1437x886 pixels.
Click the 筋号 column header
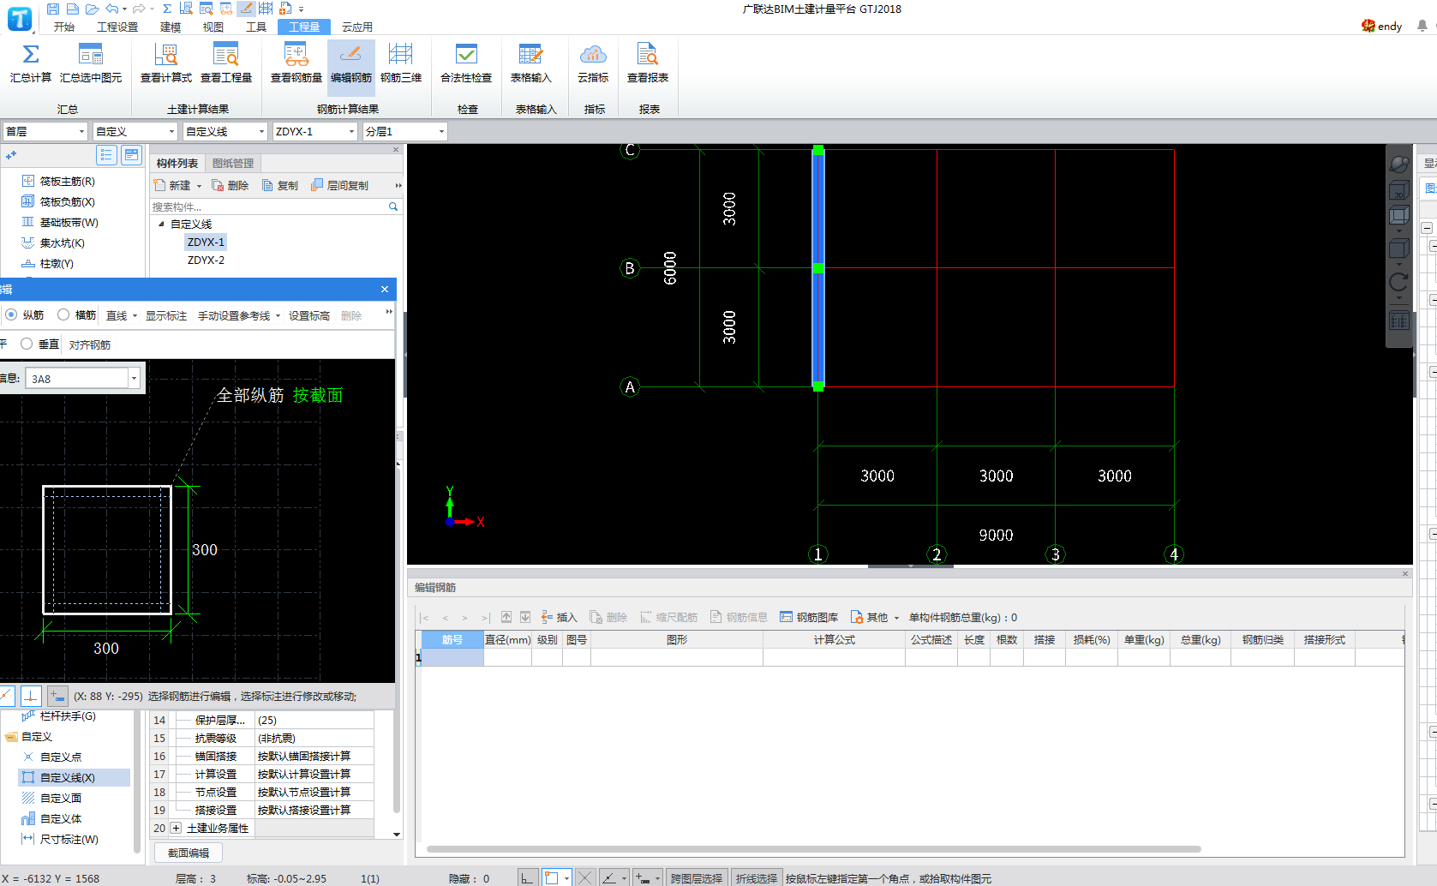(452, 639)
